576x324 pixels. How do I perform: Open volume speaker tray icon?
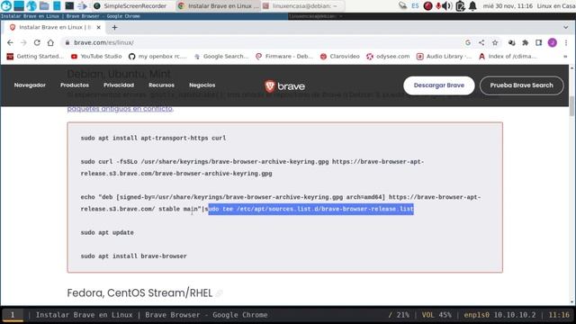coord(447,6)
